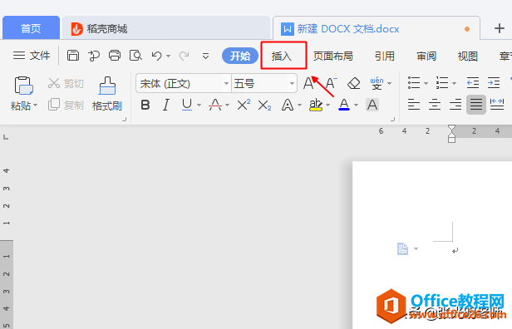Click the numbered list icon

pos(442,83)
